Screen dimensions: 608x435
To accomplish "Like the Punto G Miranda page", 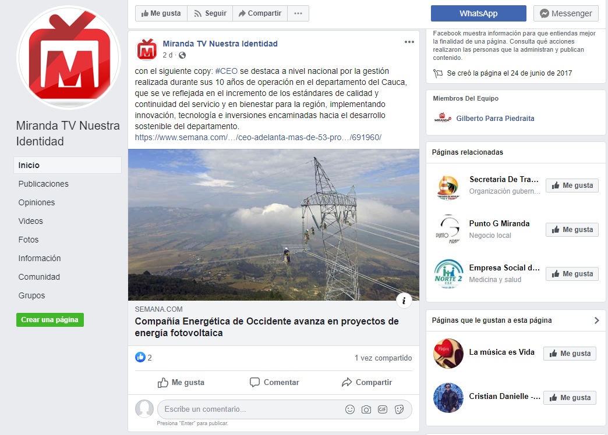I will (x=572, y=230).
